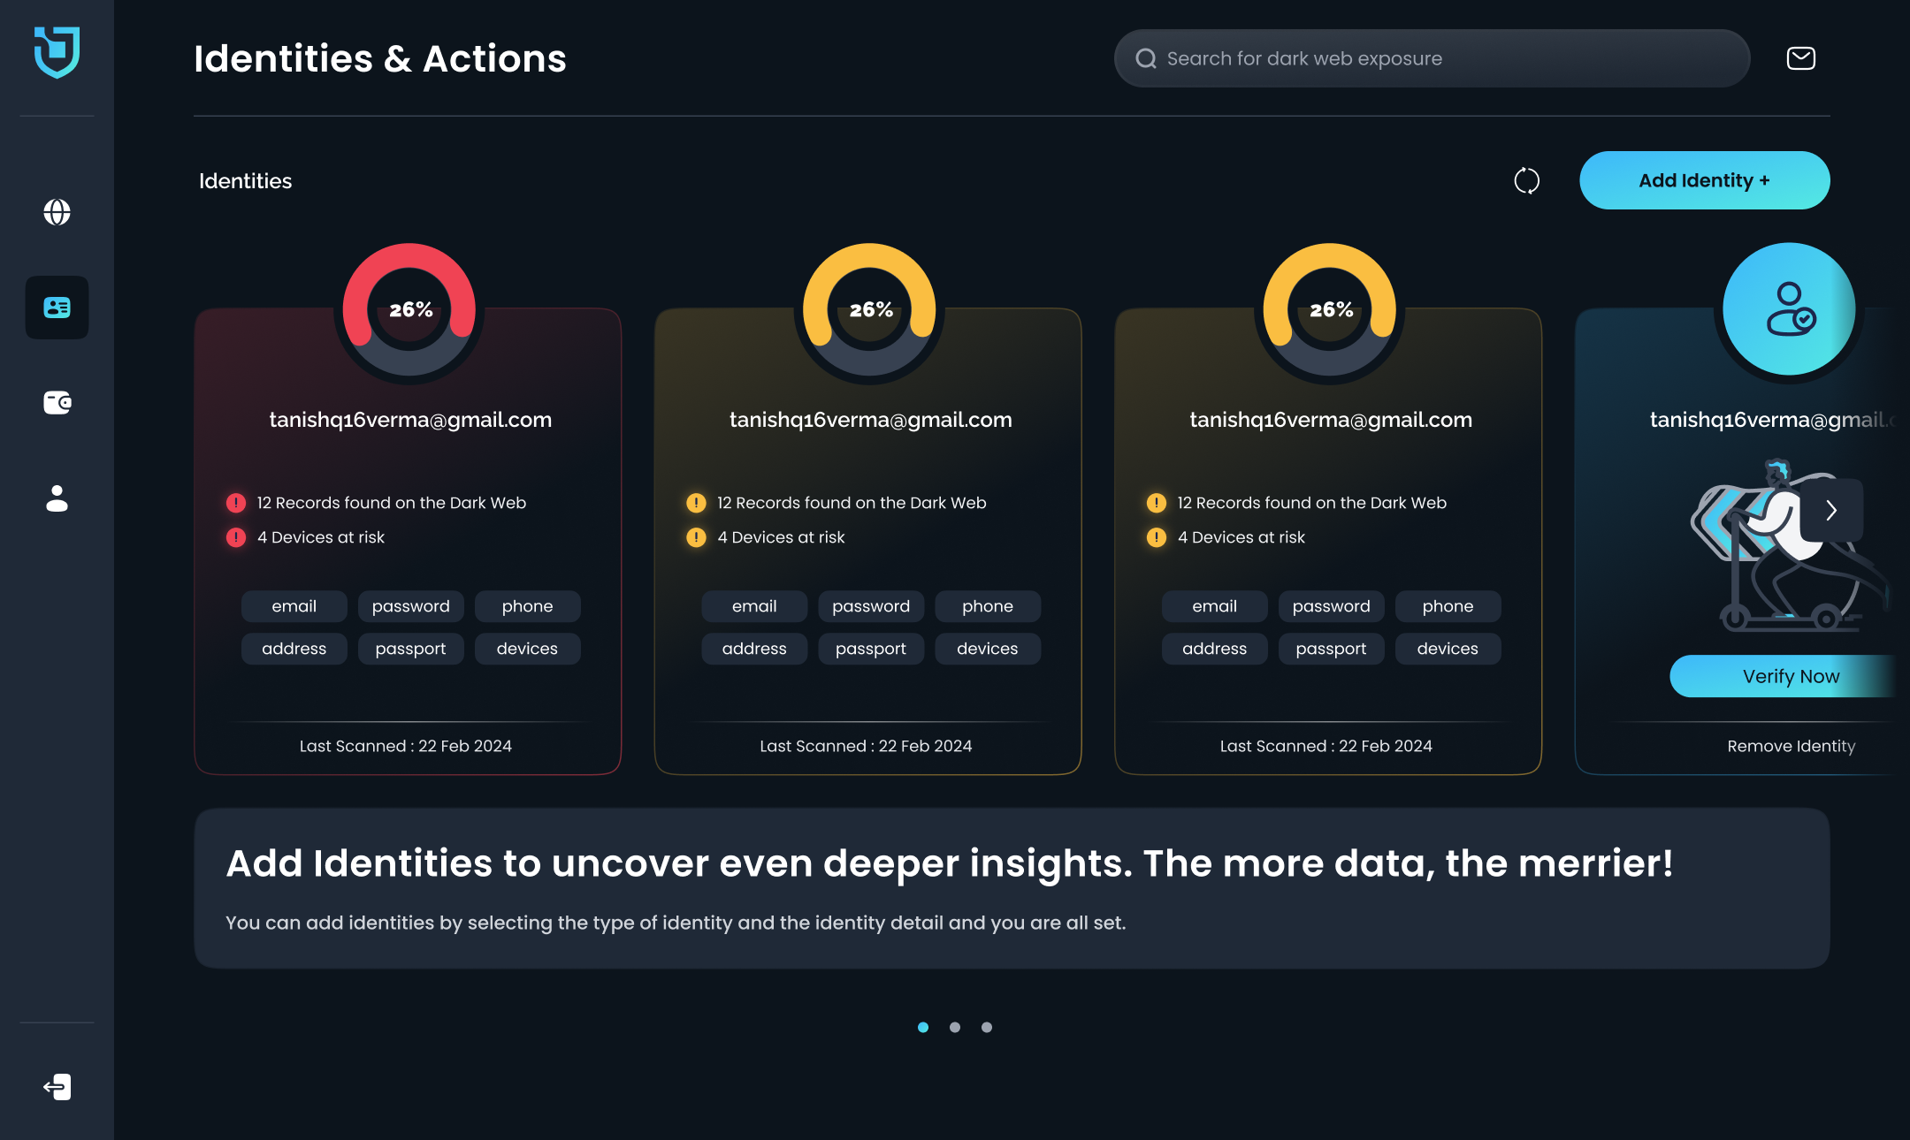The height and width of the screenshot is (1140, 1910).
Task: Click devices tag on second card
Action: 988,649
